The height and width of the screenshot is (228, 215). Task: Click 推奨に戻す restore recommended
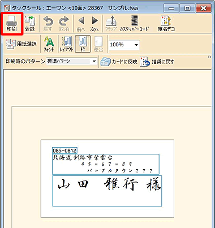pyautogui.click(x=157, y=62)
